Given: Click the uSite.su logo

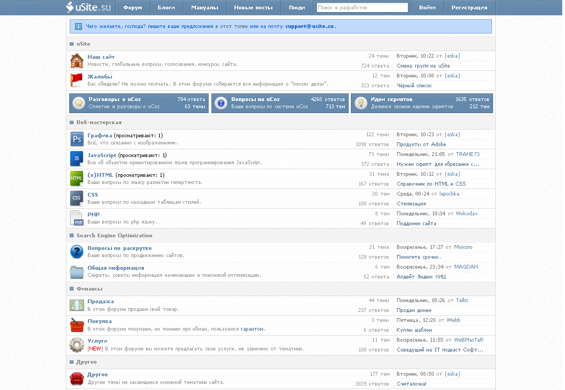Looking at the screenshot, I should [88, 8].
